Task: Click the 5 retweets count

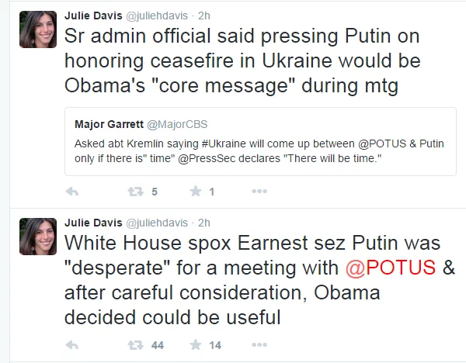Action: pyautogui.click(x=155, y=192)
